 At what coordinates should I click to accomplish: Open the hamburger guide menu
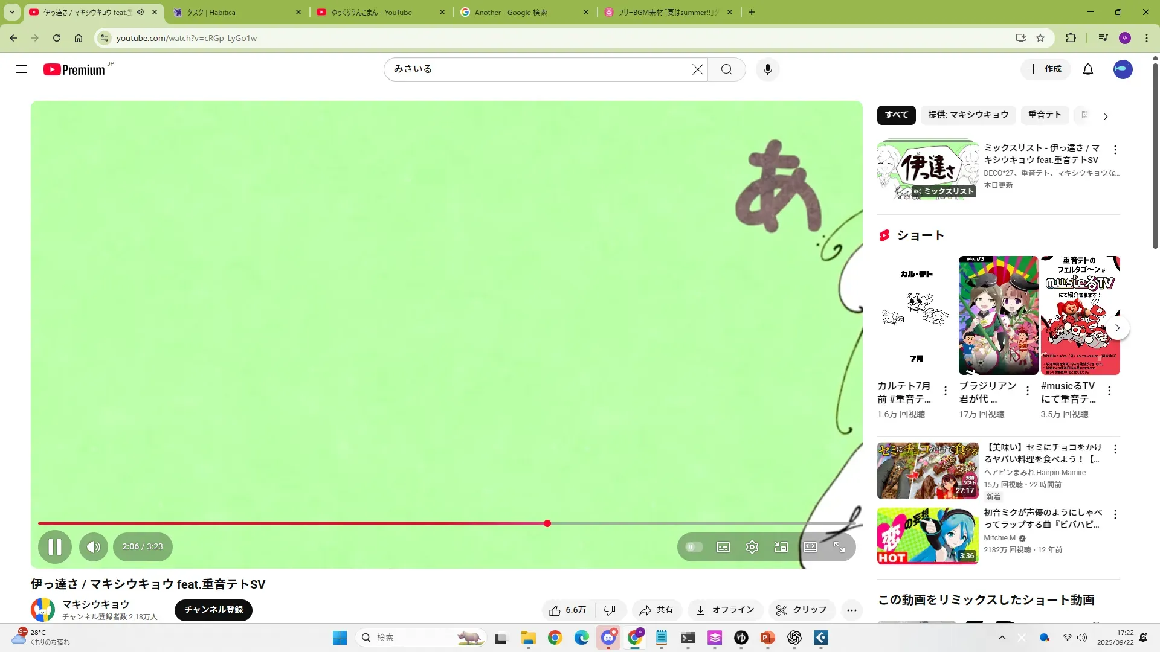22,69
